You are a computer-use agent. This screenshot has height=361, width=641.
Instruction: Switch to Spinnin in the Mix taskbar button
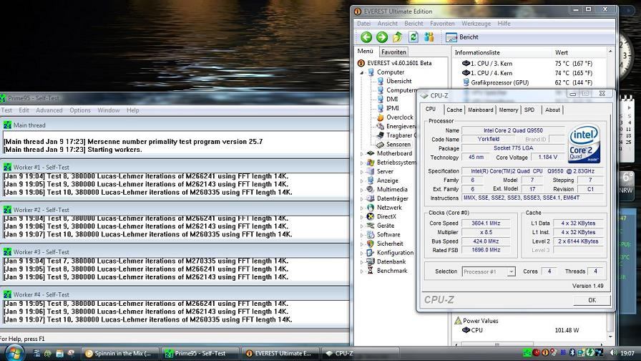pyautogui.click(x=120, y=354)
